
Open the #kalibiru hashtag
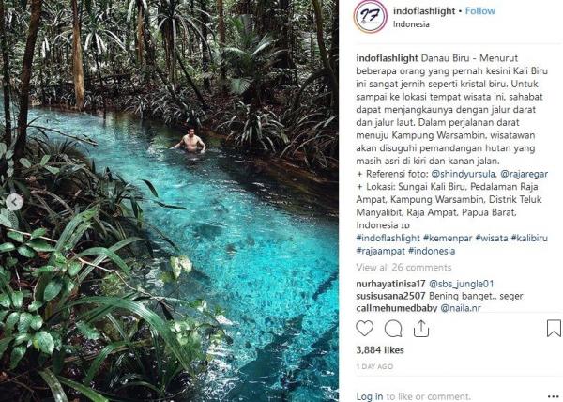point(529,240)
